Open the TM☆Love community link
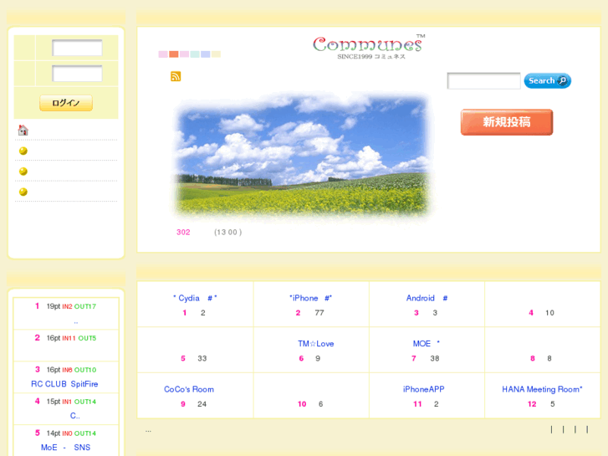This screenshot has width=608, height=456. coord(315,344)
